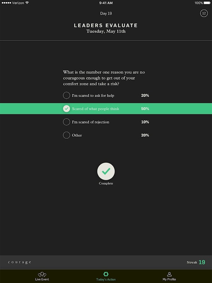212x283 pixels.
Task: Tap the Today's Action hexagon icon
Action: pos(106,274)
